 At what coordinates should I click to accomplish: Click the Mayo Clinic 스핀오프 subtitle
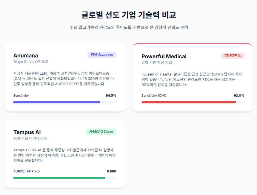(31, 61)
